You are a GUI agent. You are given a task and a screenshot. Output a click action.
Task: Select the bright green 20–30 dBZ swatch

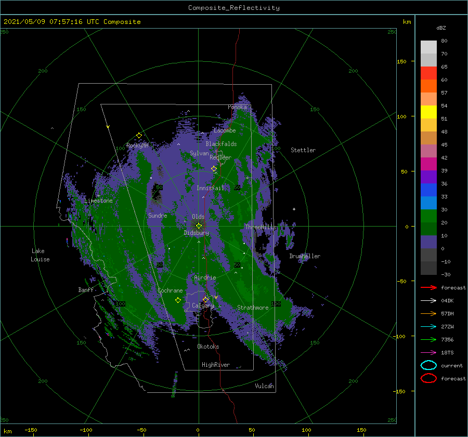click(428, 216)
